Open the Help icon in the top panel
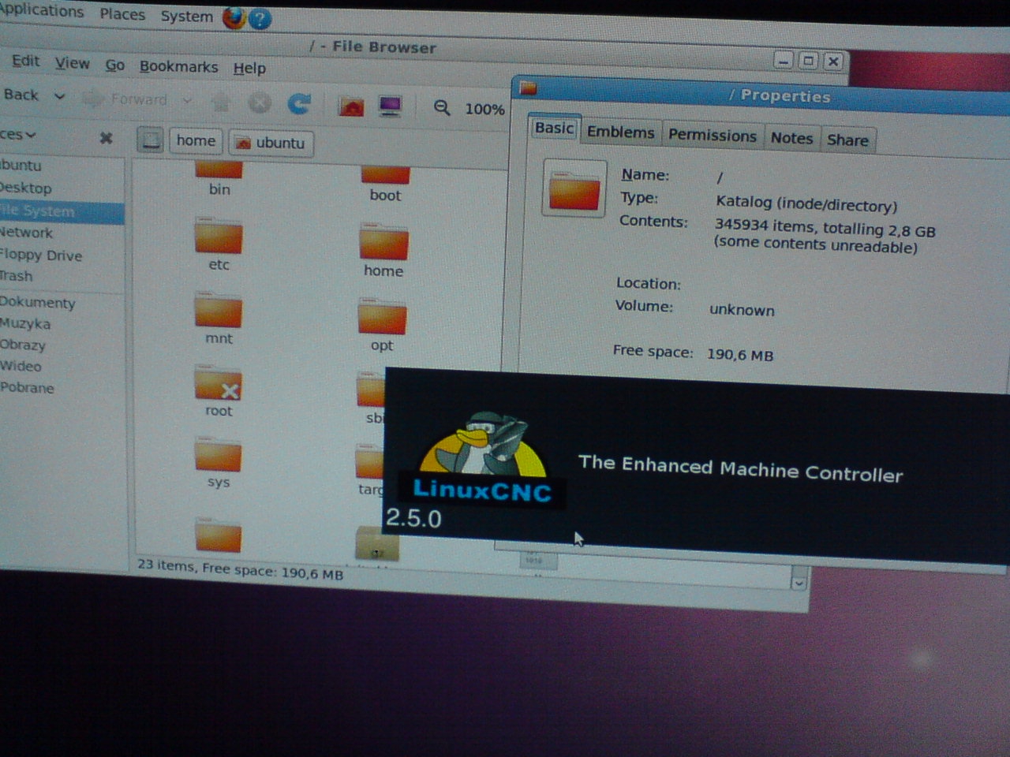 [260, 19]
